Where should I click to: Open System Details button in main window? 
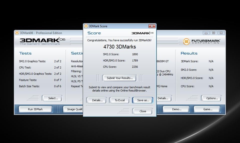pyautogui.click(x=164, y=98)
